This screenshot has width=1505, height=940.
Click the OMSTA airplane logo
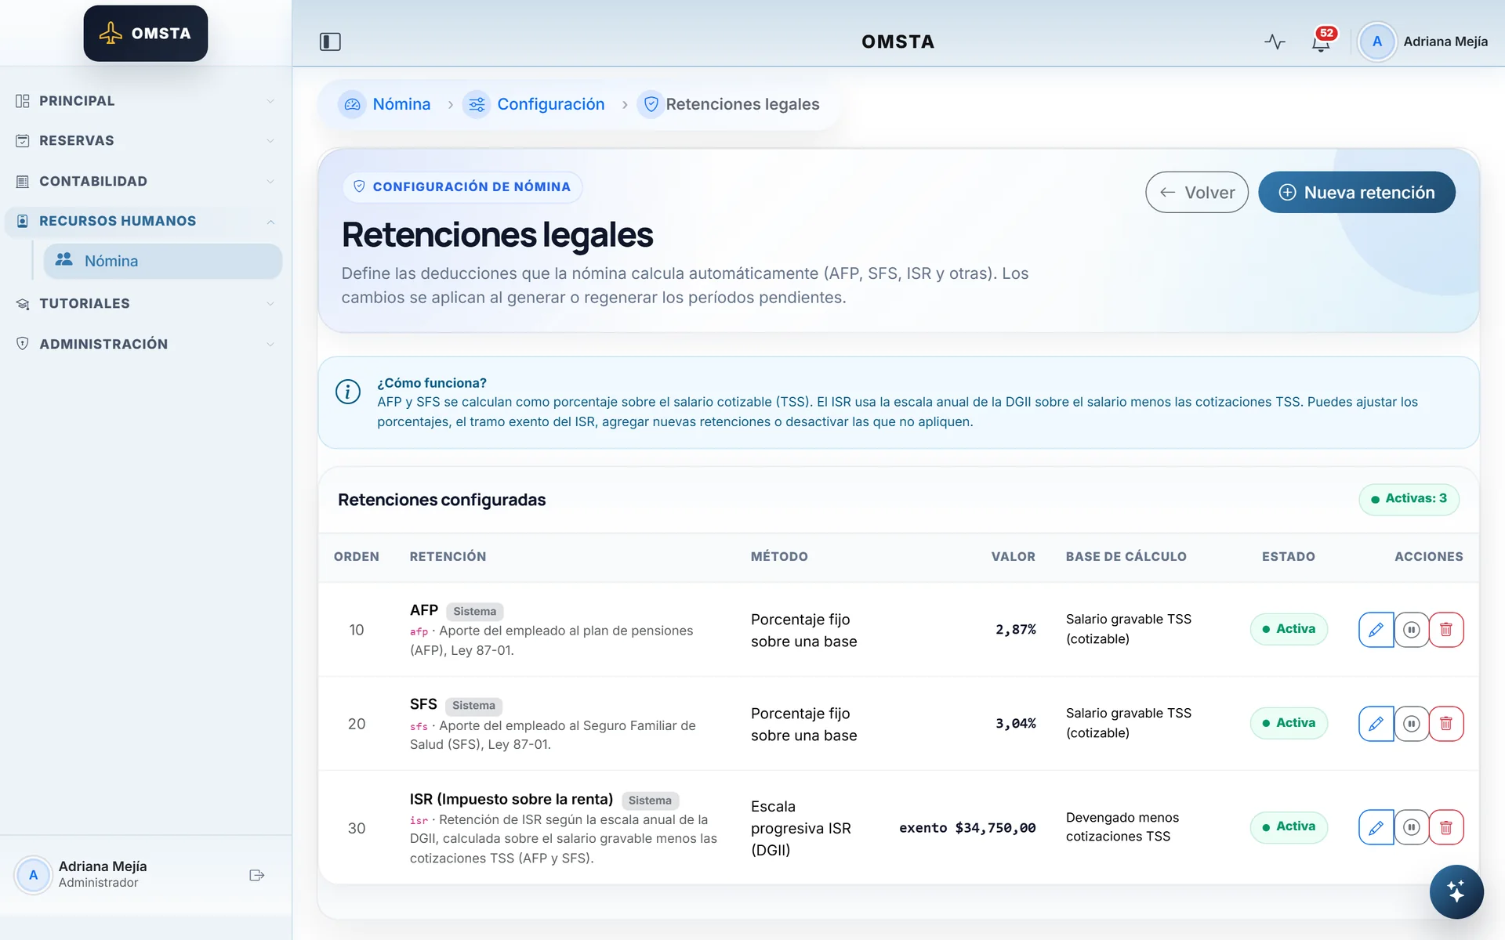146,34
